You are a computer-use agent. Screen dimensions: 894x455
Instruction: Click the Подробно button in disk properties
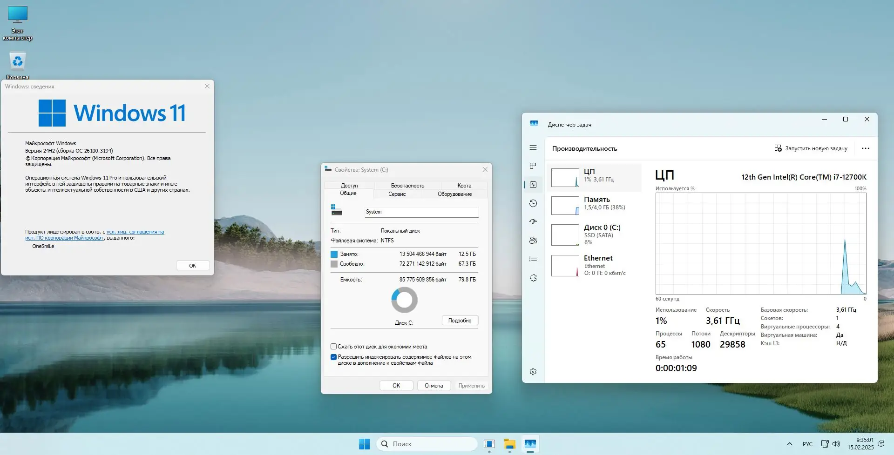click(x=460, y=321)
